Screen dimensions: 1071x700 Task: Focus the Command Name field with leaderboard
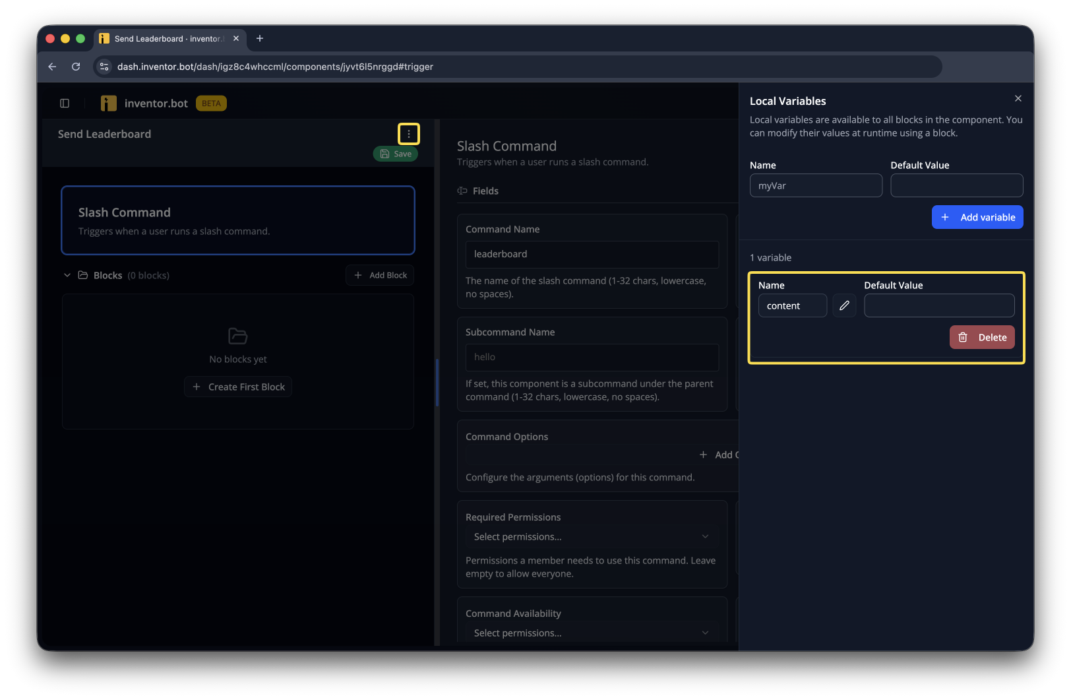(x=592, y=254)
